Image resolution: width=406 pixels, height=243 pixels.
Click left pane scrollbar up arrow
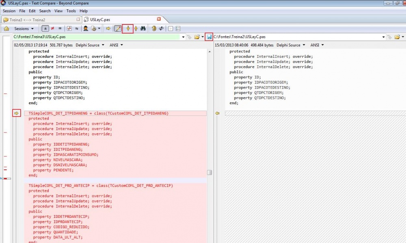(209, 52)
